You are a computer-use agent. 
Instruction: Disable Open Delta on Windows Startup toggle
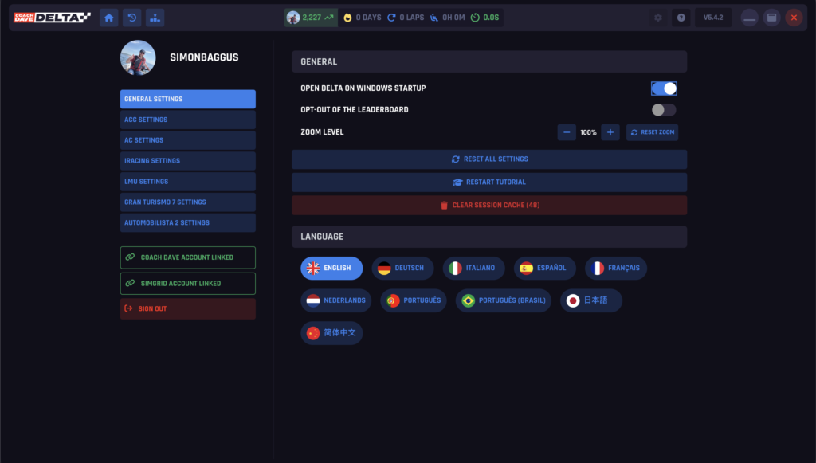[x=664, y=88]
